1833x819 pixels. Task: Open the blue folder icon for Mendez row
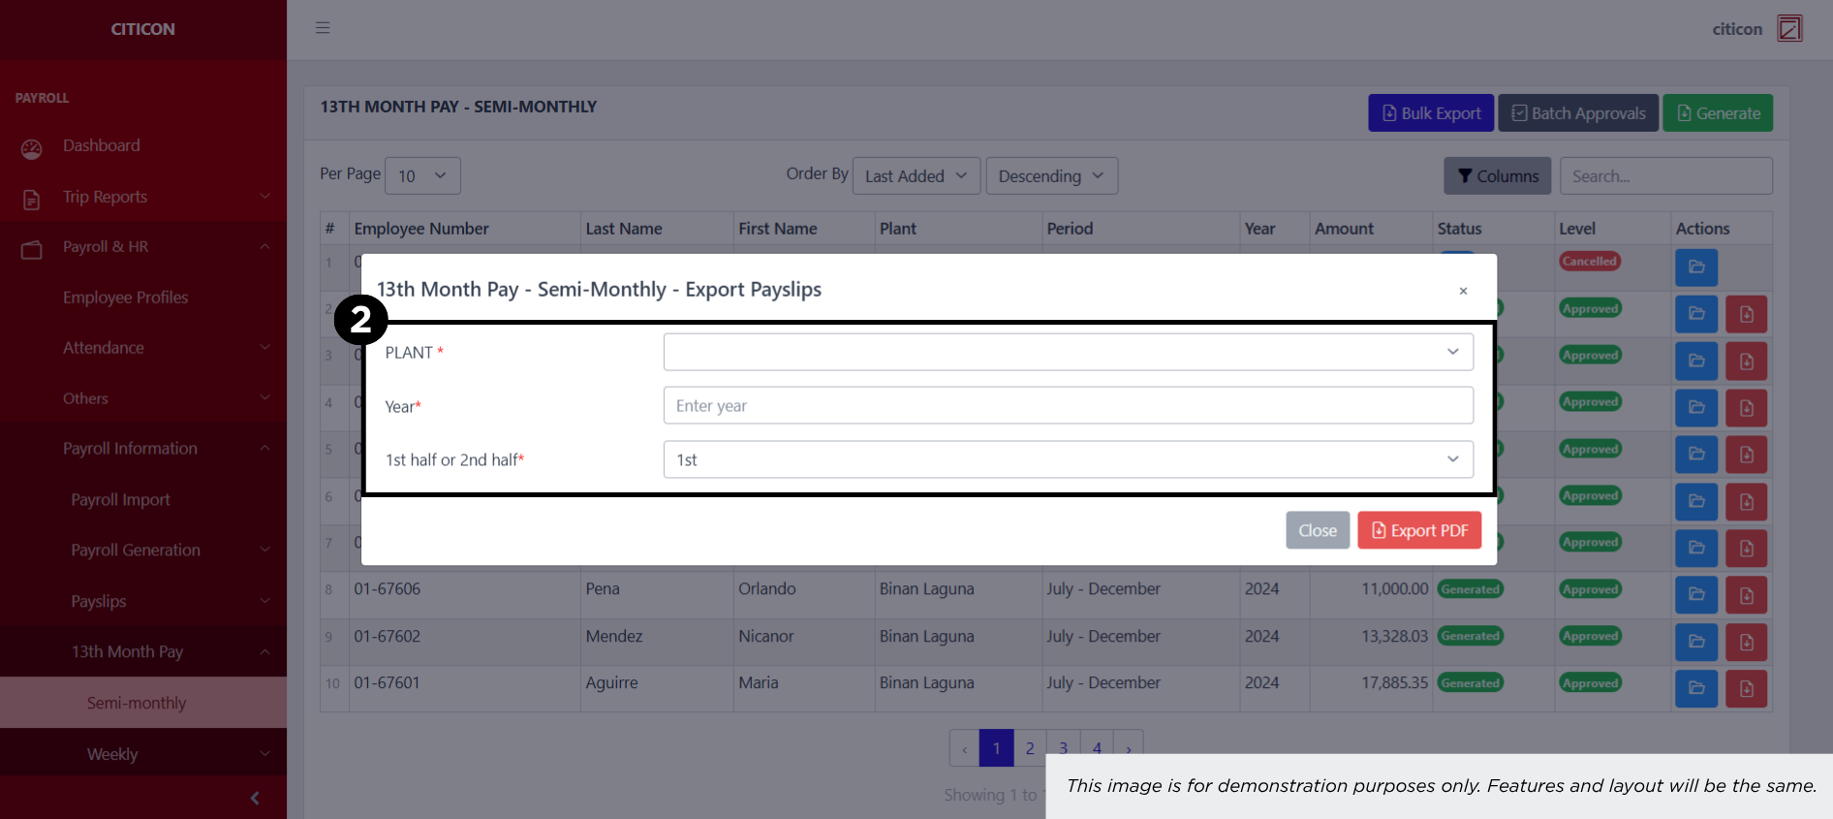tap(1695, 642)
